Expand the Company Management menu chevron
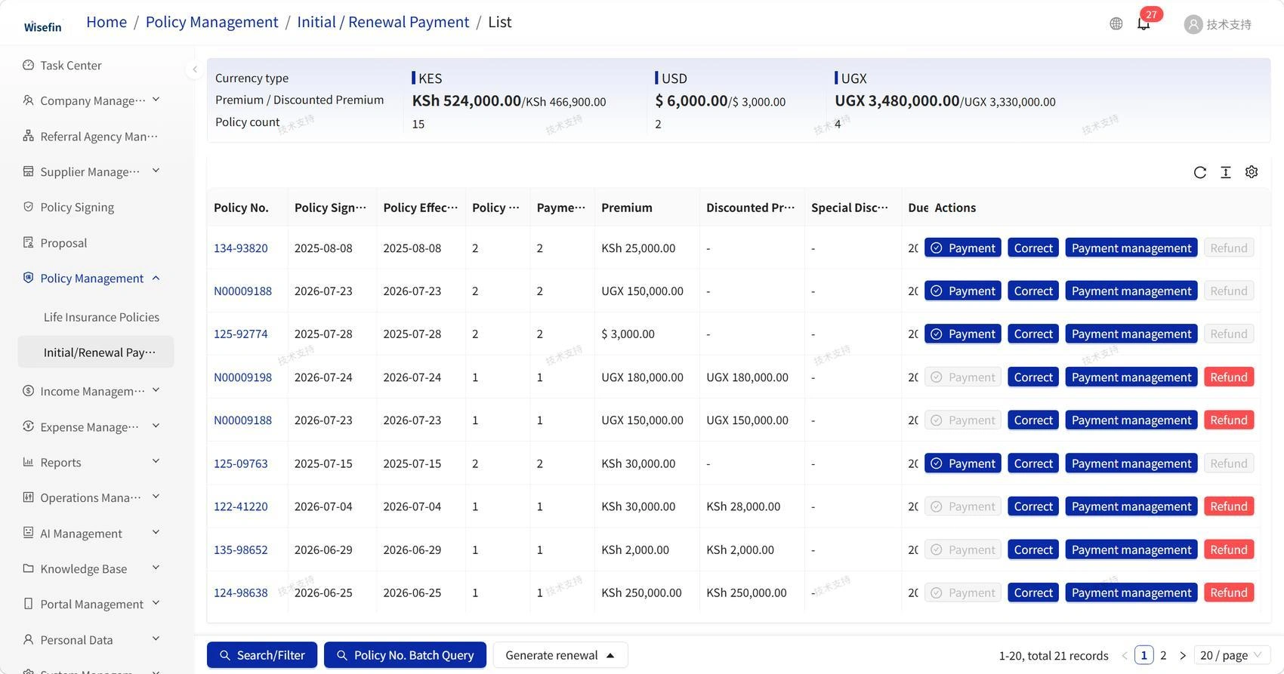 coord(156,100)
